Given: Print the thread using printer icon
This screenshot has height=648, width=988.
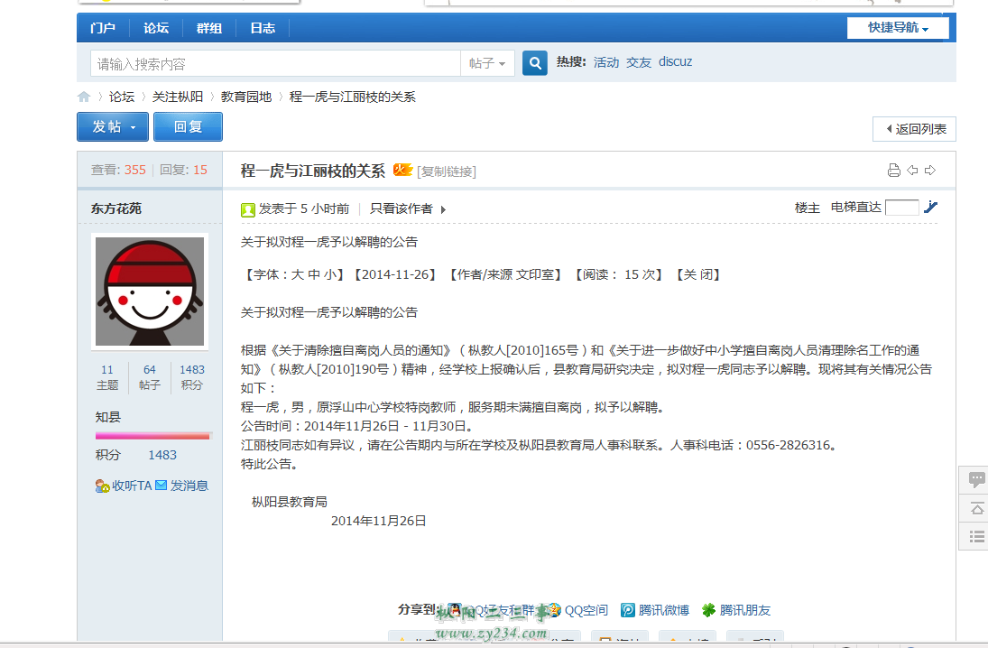Looking at the screenshot, I should coord(893,171).
